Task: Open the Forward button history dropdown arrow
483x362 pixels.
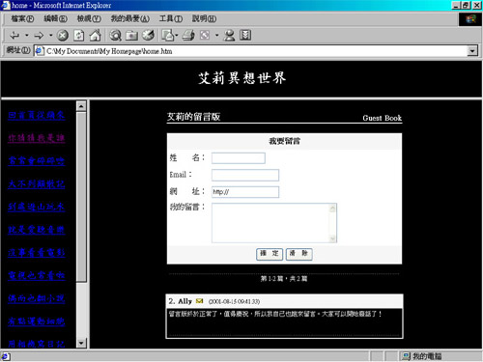Action: [51, 35]
